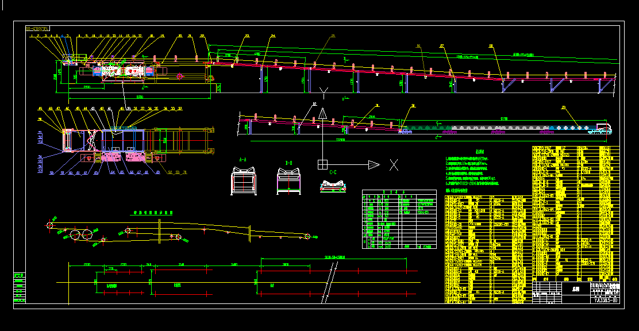The height and width of the screenshot is (331, 639).
Task: Select blue part callout number 69
Action: pyautogui.click(x=158, y=172)
